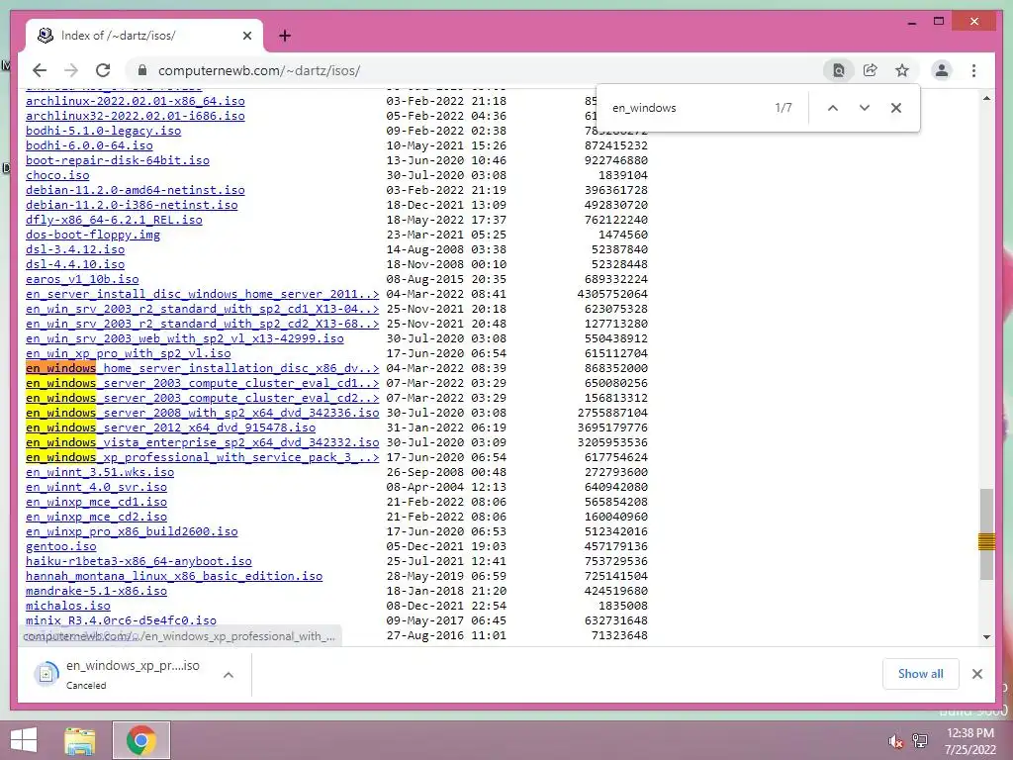
Task: Go back with the browser back arrow
Action: tap(40, 70)
